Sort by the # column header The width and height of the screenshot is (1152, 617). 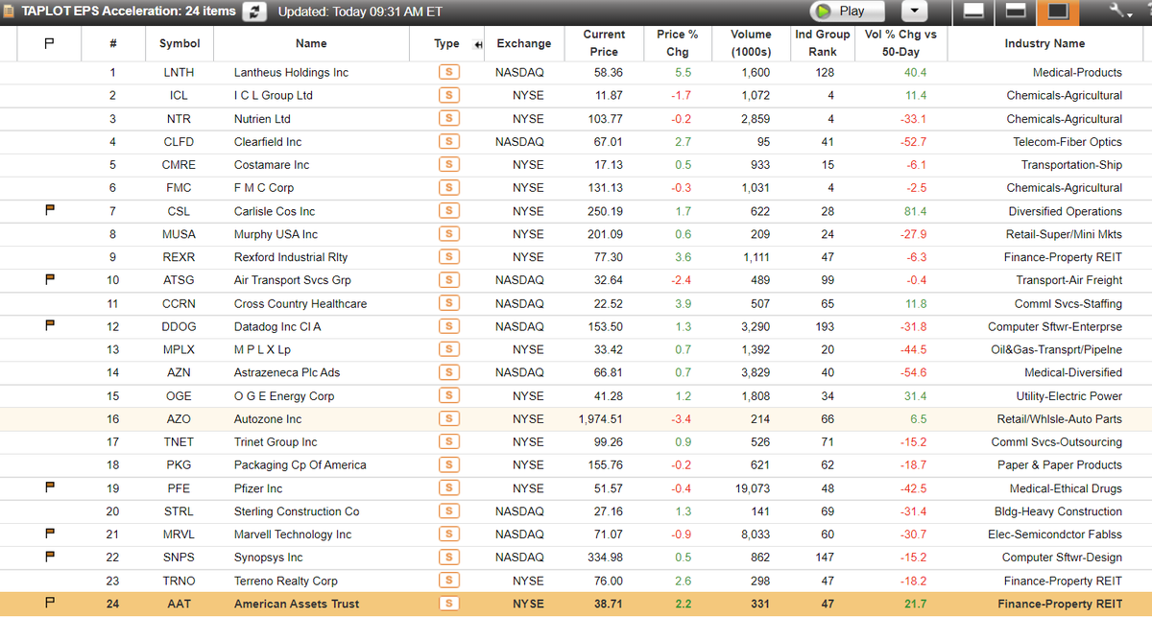[113, 43]
